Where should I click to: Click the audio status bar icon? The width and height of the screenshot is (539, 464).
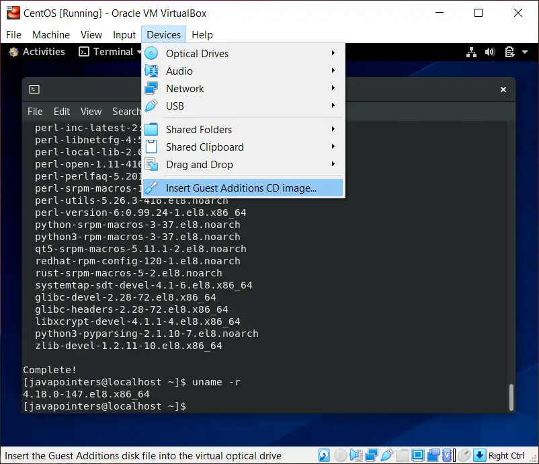pos(356,455)
